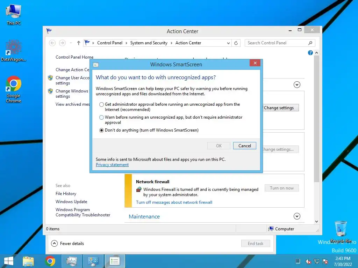358x268 pixels.
Task: Open Google Chrome desktop shortcut
Action: click(14, 89)
